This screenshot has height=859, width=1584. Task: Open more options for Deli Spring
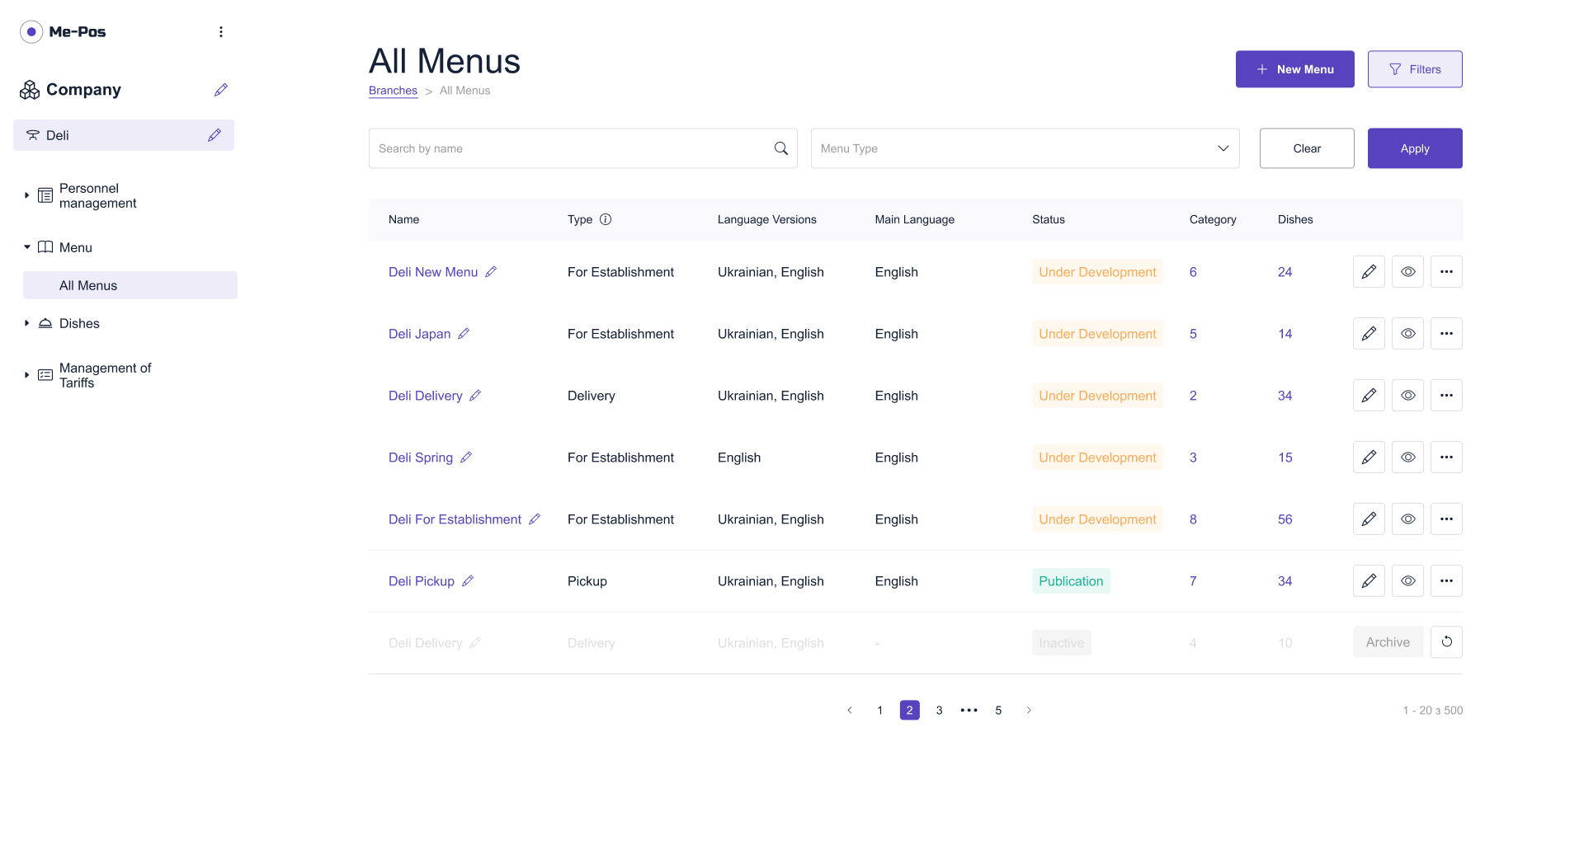1446,458
